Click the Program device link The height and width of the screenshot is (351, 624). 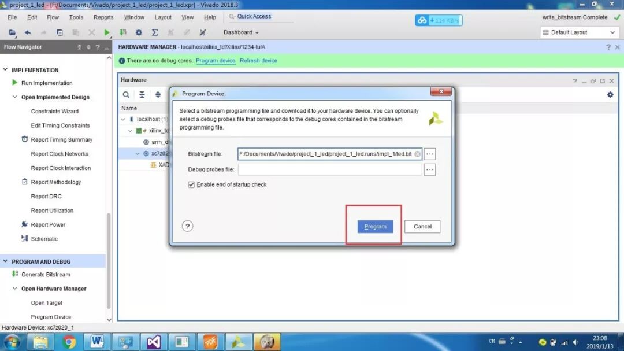pyautogui.click(x=216, y=61)
